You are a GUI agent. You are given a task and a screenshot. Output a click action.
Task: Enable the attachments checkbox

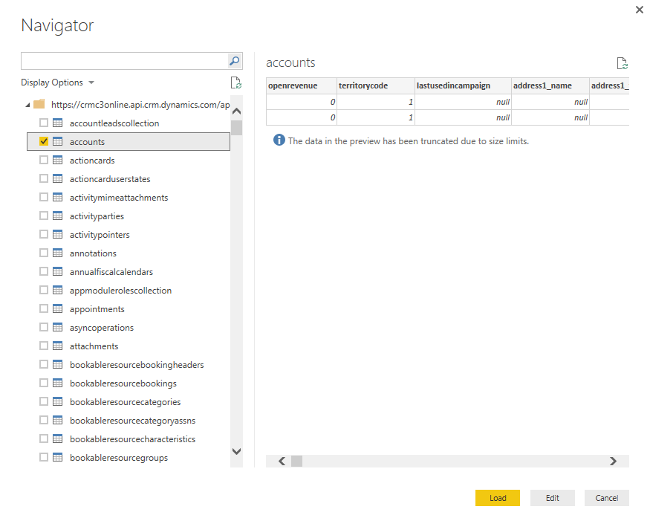pos(44,346)
